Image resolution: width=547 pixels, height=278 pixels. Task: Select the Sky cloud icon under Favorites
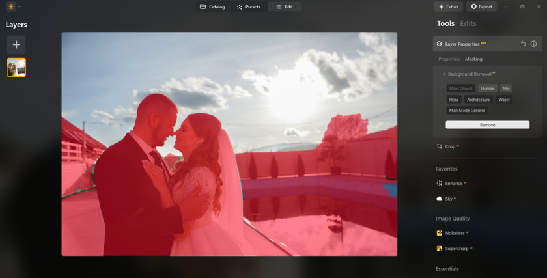(439, 199)
